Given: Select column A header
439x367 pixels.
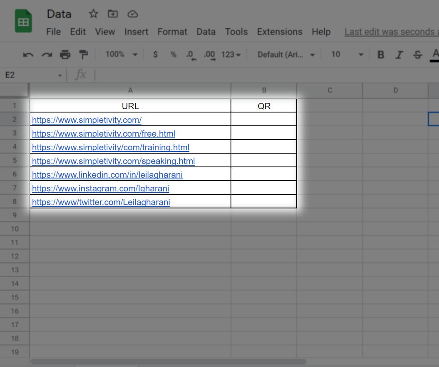Looking at the screenshot, I should point(130,90).
